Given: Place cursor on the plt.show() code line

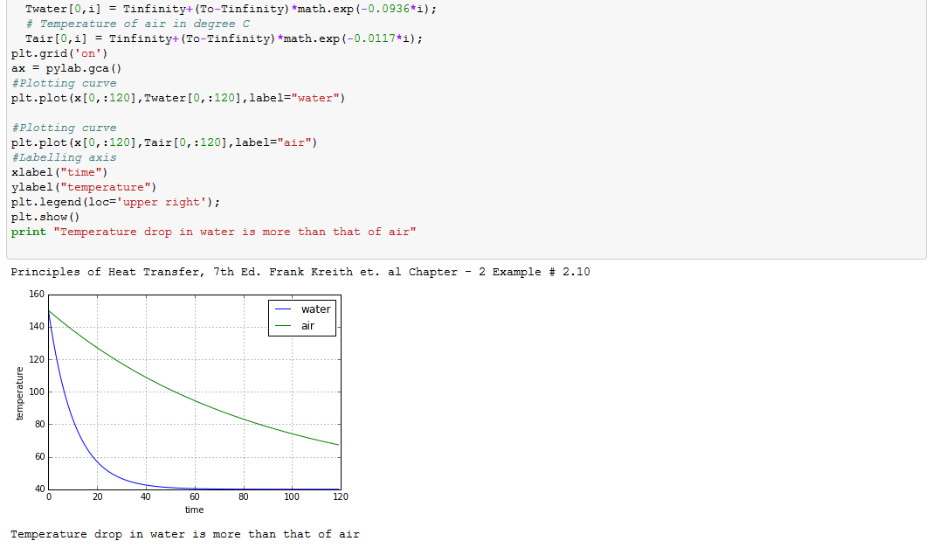Looking at the screenshot, I should 45,217.
